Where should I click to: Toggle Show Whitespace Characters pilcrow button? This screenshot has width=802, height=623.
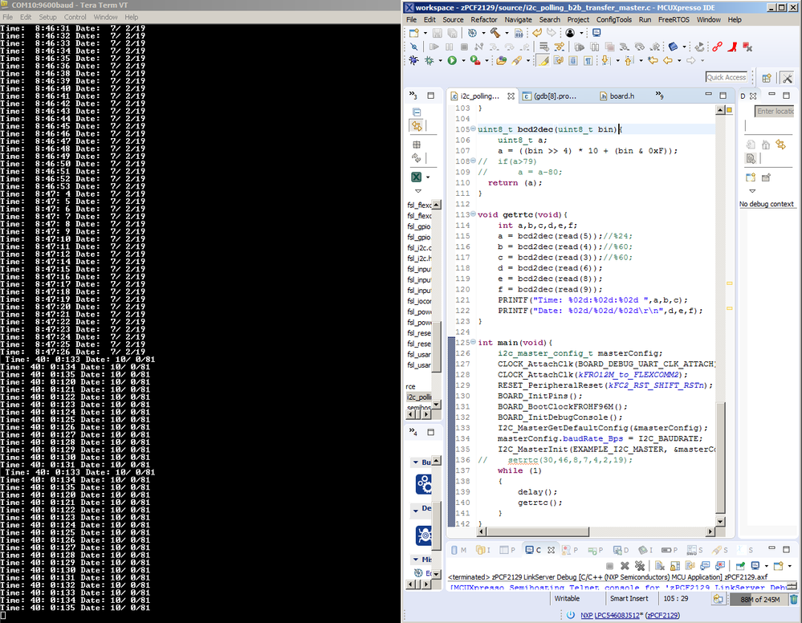pos(588,60)
